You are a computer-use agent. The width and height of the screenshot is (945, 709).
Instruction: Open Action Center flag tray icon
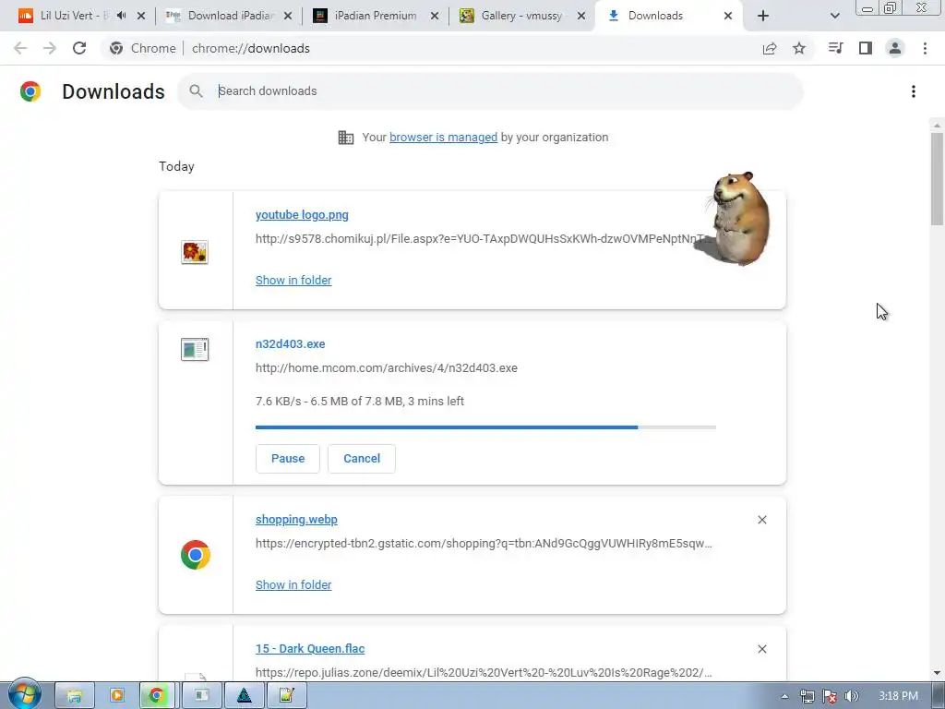point(830,696)
